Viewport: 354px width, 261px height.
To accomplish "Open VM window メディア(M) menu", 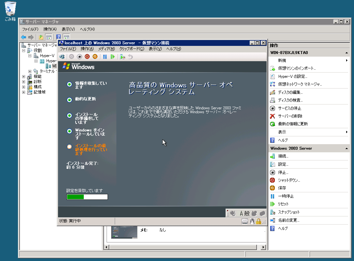I will 106,49.
